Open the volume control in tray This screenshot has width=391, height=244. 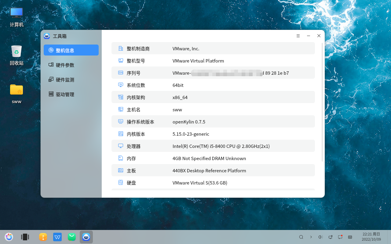click(320, 237)
